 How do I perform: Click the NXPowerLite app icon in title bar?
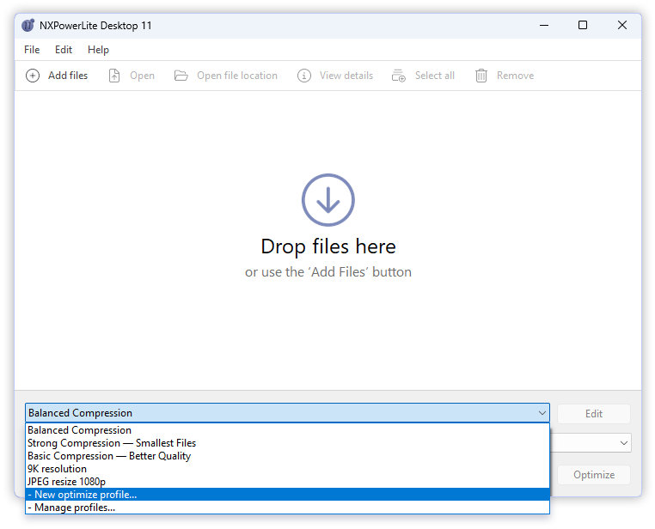(x=28, y=26)
